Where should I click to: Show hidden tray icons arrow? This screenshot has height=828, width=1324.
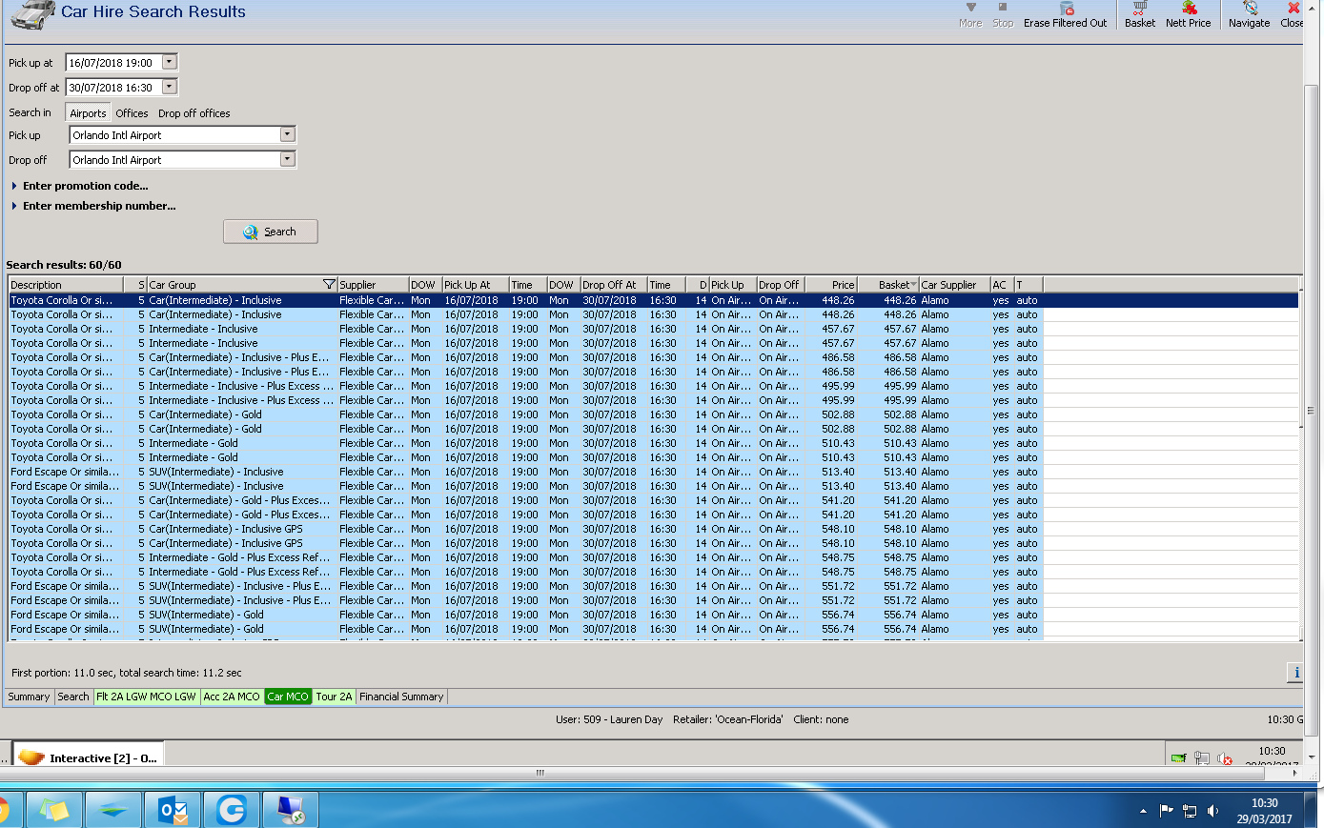click(1143, 812)
